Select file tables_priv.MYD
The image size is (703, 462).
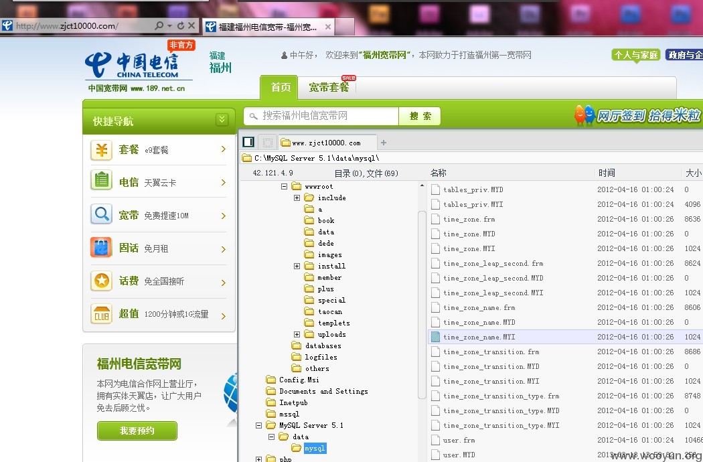pyautogui.click(x=473, y=189)
